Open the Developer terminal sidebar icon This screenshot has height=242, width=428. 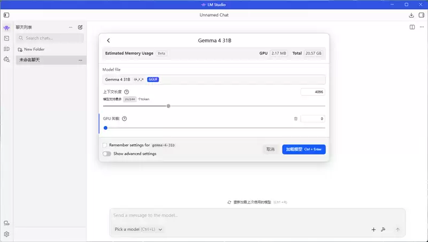6,38
